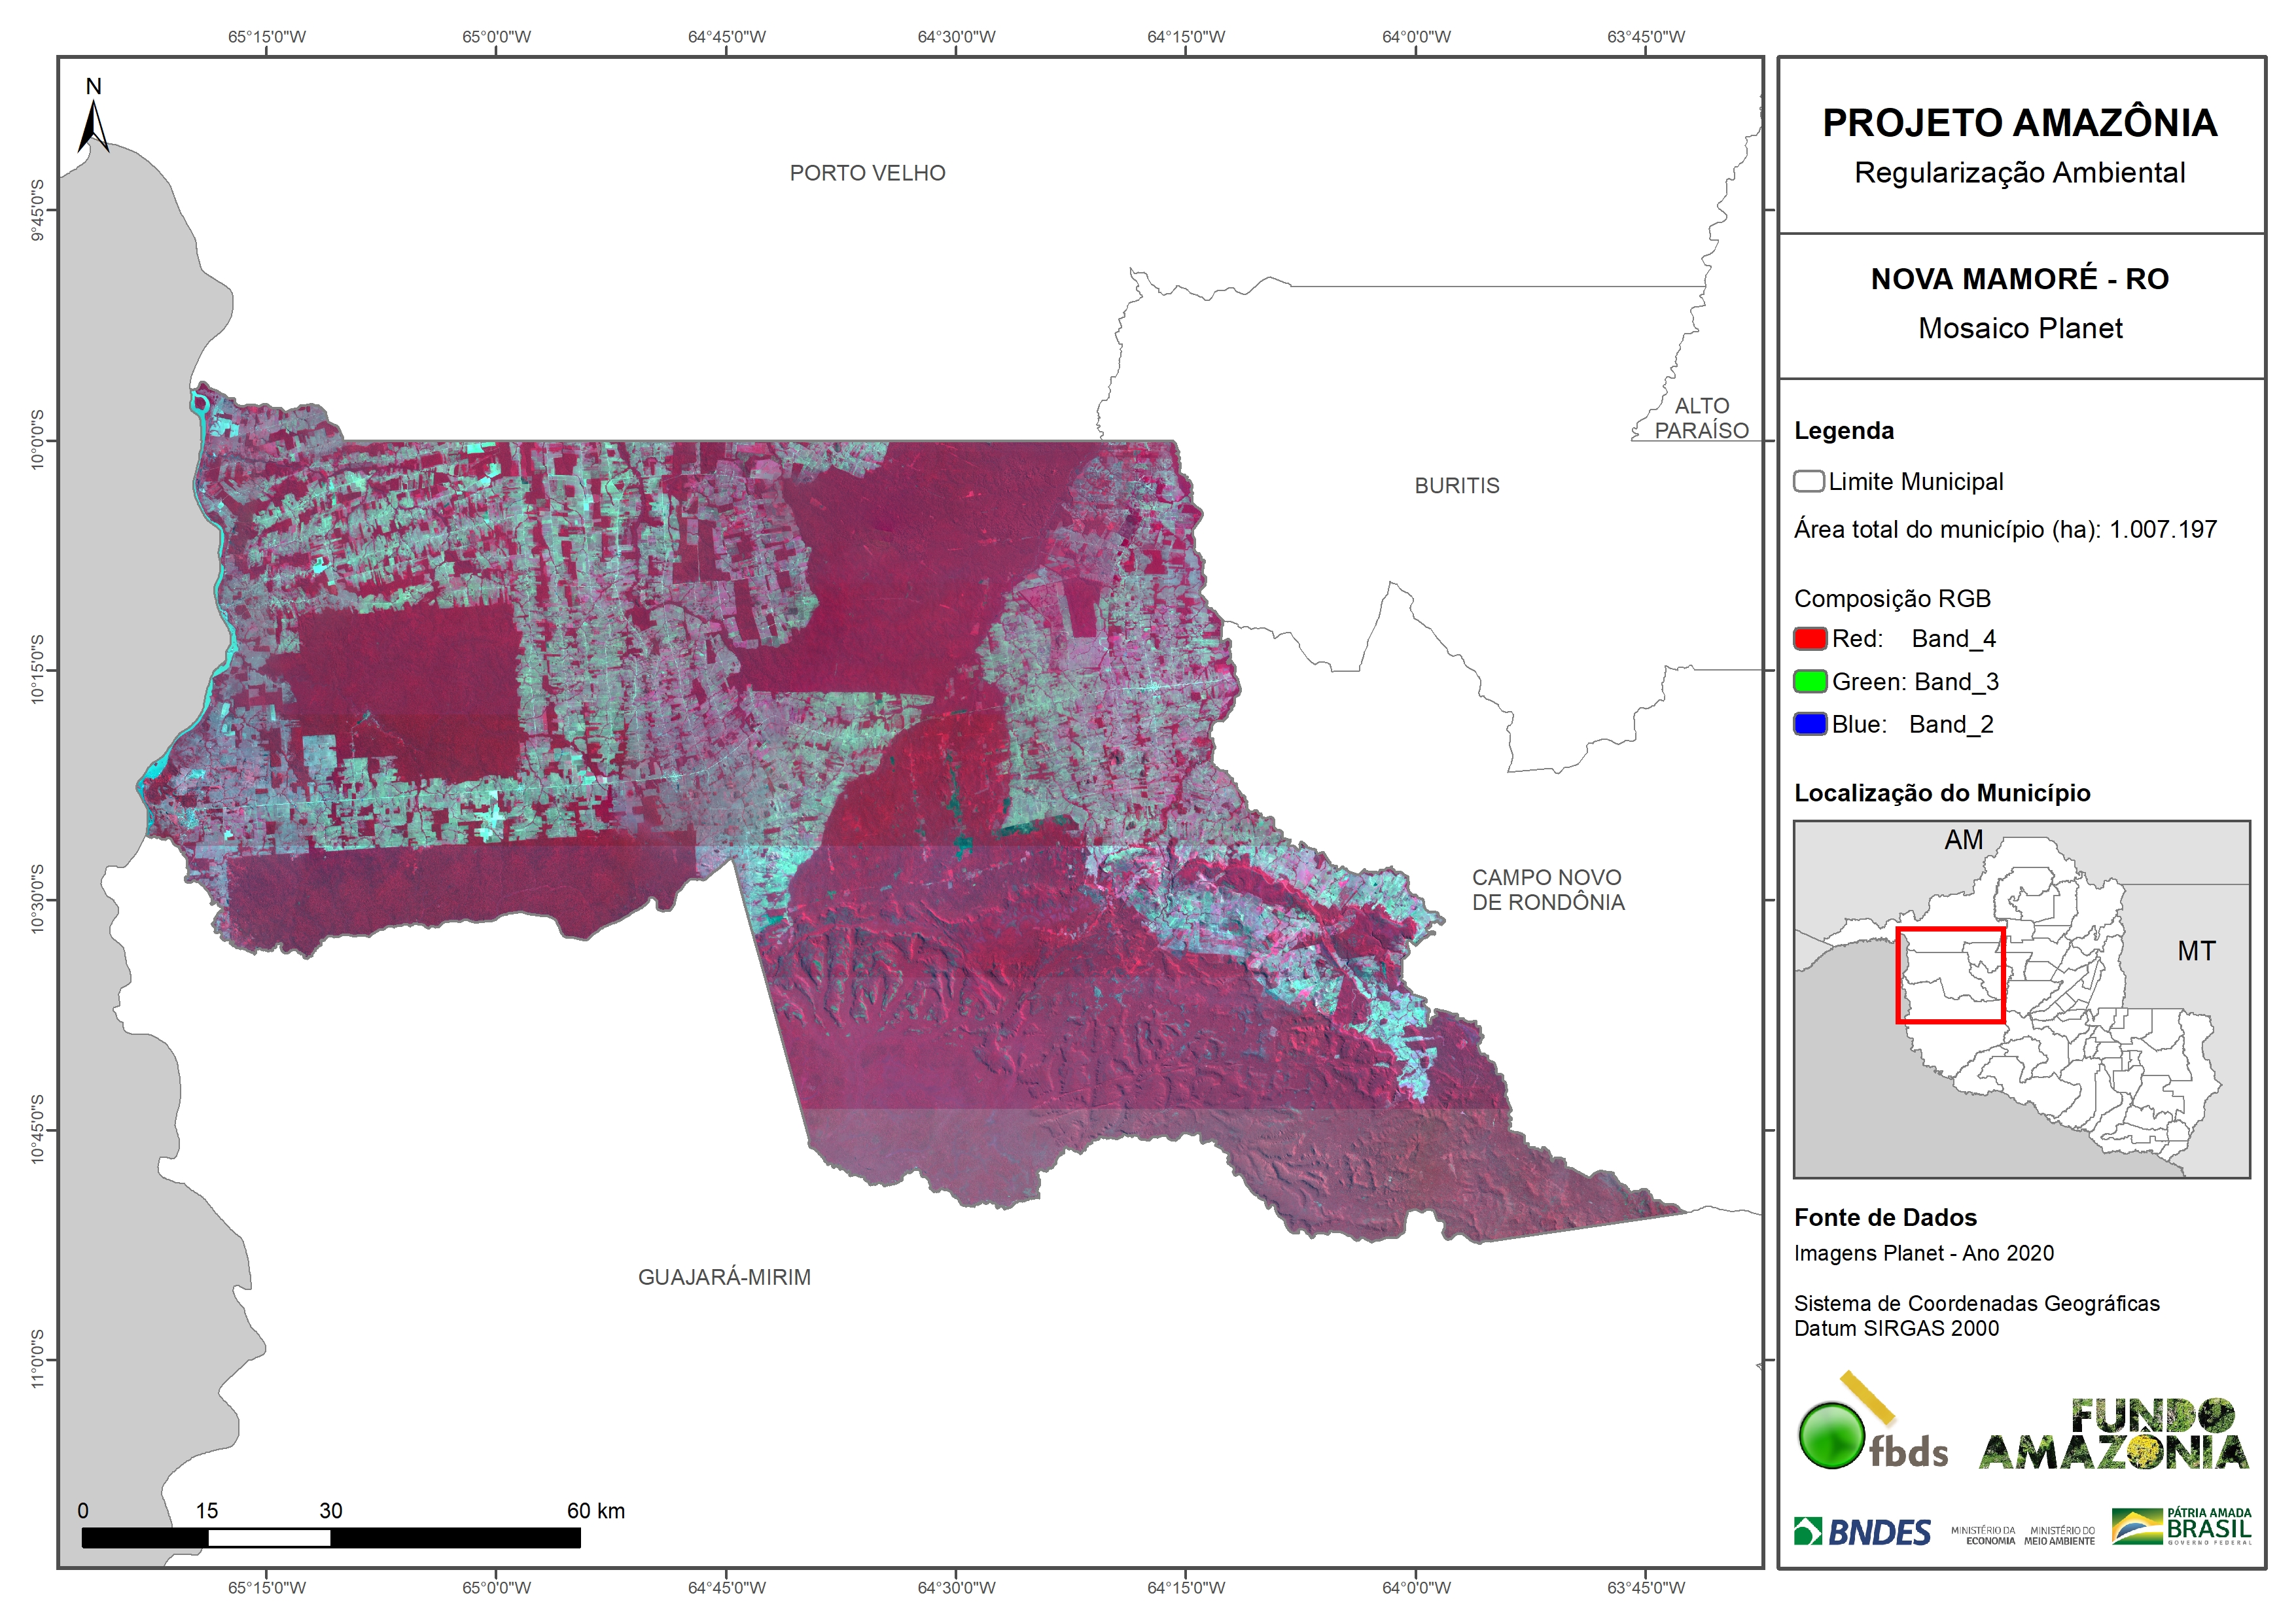Click the BURITIS municipality label
This screenshot has width=2296, height=1623.
pyautogui.click(x=1456, y=486)
